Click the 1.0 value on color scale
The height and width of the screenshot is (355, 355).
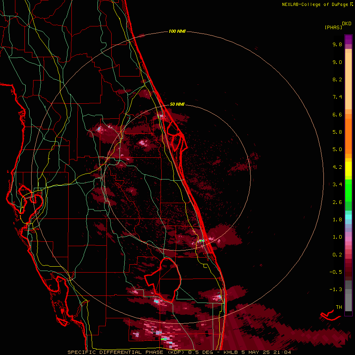[337, 237]
